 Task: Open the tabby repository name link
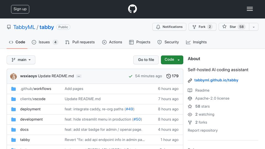click(47, 27)
